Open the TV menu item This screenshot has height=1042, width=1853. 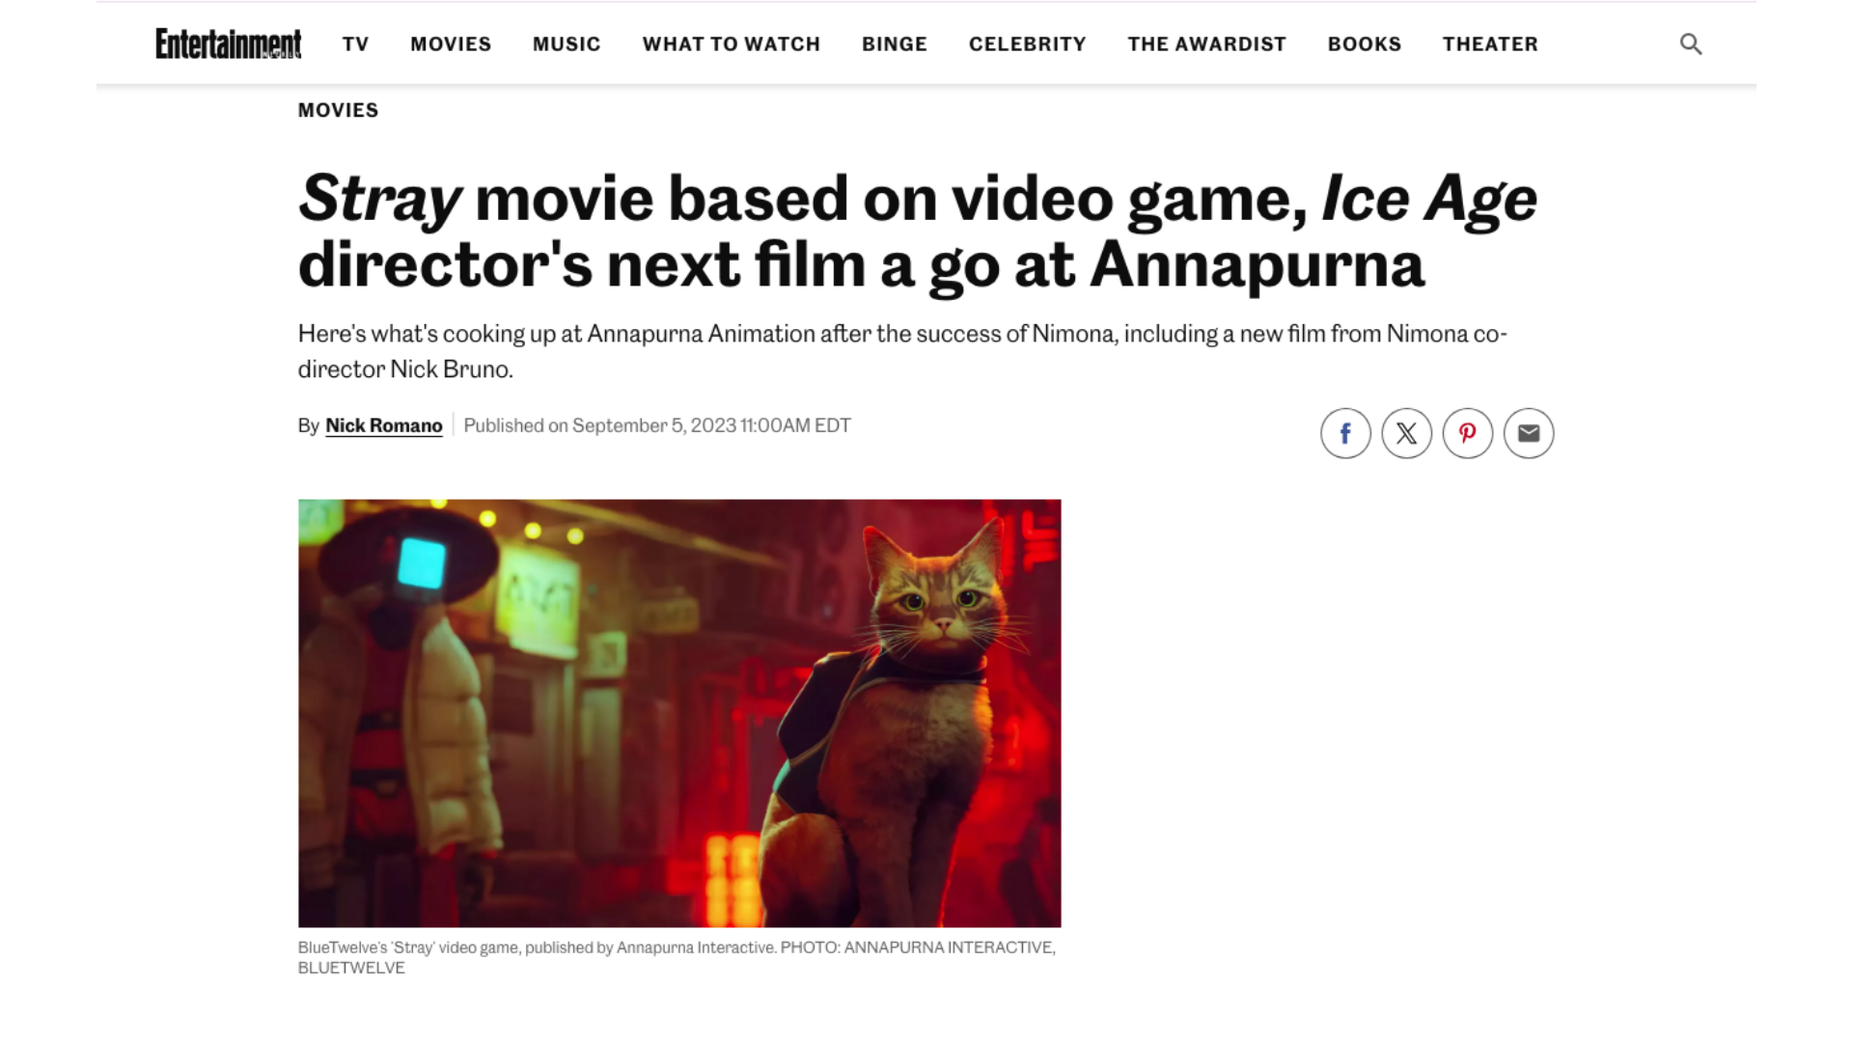point(355,44)
